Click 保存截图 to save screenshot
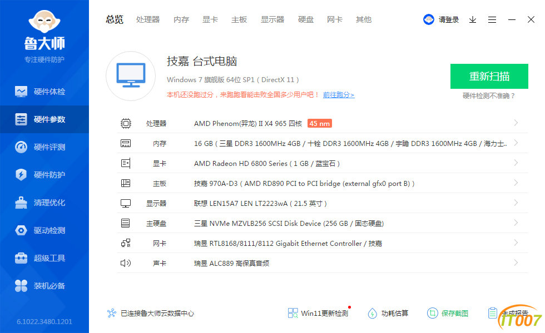This screenshot has width=545, height=333. (448, 313)
